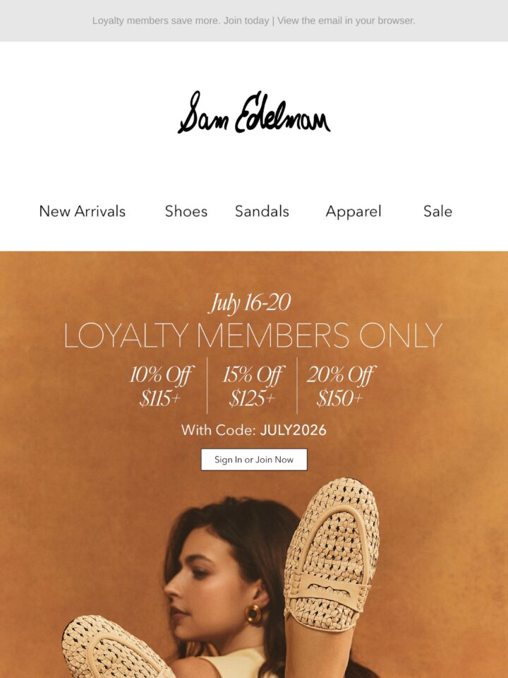Select the 20% Off $150+ offer
This screenshot has width=508, height=678.
[341, 386]
